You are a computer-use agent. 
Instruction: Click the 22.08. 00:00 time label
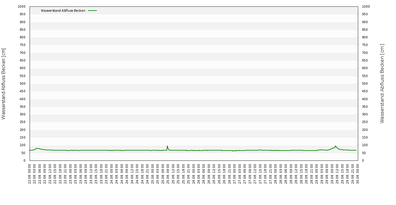pyautogui.click(x=30, y=174)
